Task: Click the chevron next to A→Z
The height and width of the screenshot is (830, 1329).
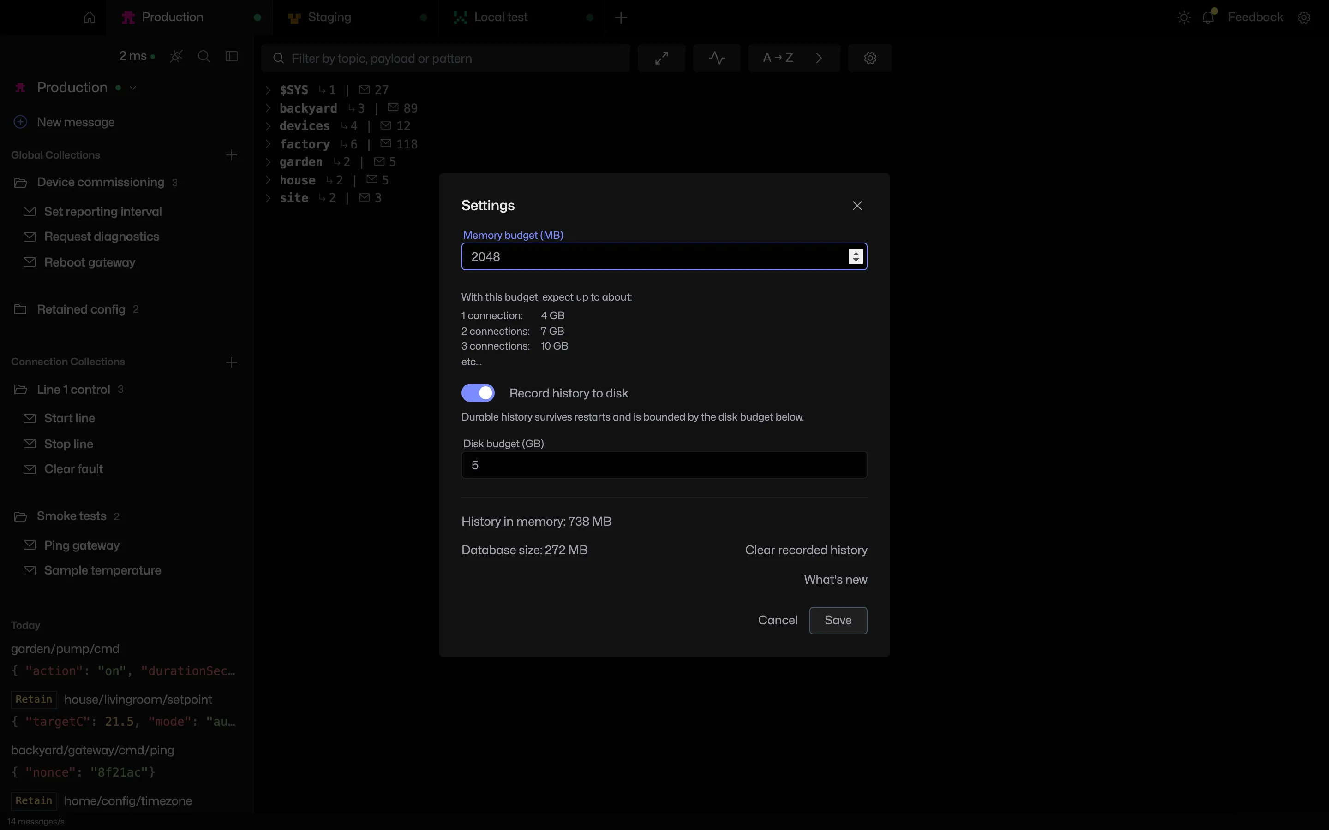Action: point(819,58)
